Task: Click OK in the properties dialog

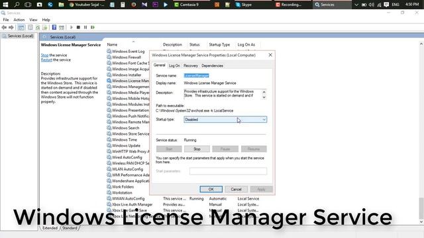Action: (211, 189)
